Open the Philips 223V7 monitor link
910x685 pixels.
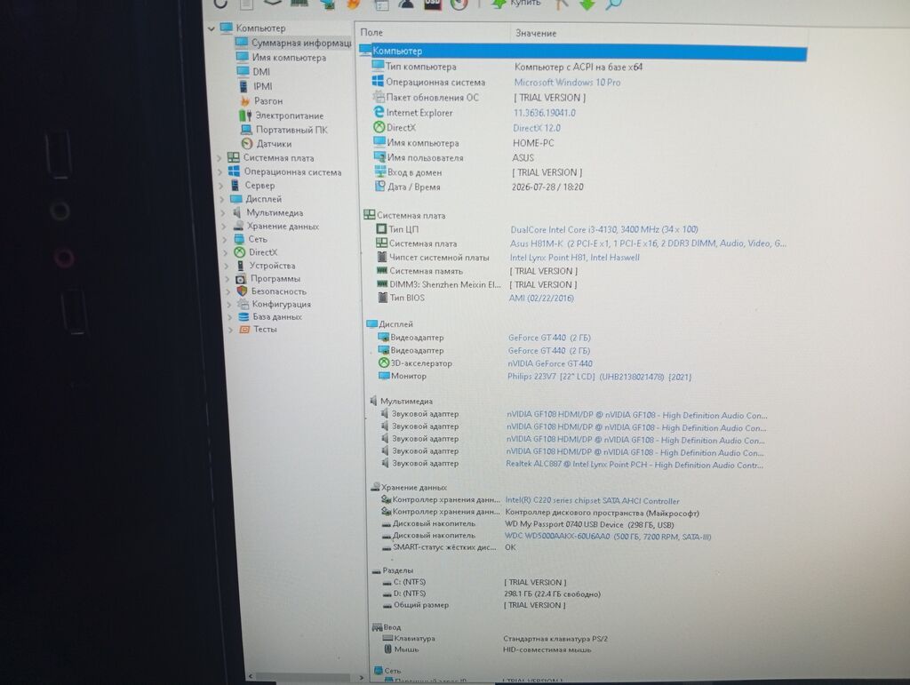600,377
